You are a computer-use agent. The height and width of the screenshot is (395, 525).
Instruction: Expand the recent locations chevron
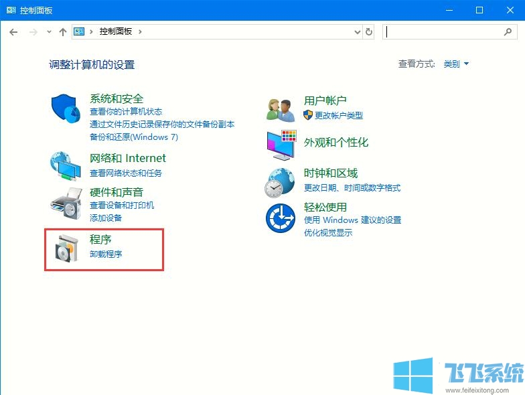[x=49, y=31]
